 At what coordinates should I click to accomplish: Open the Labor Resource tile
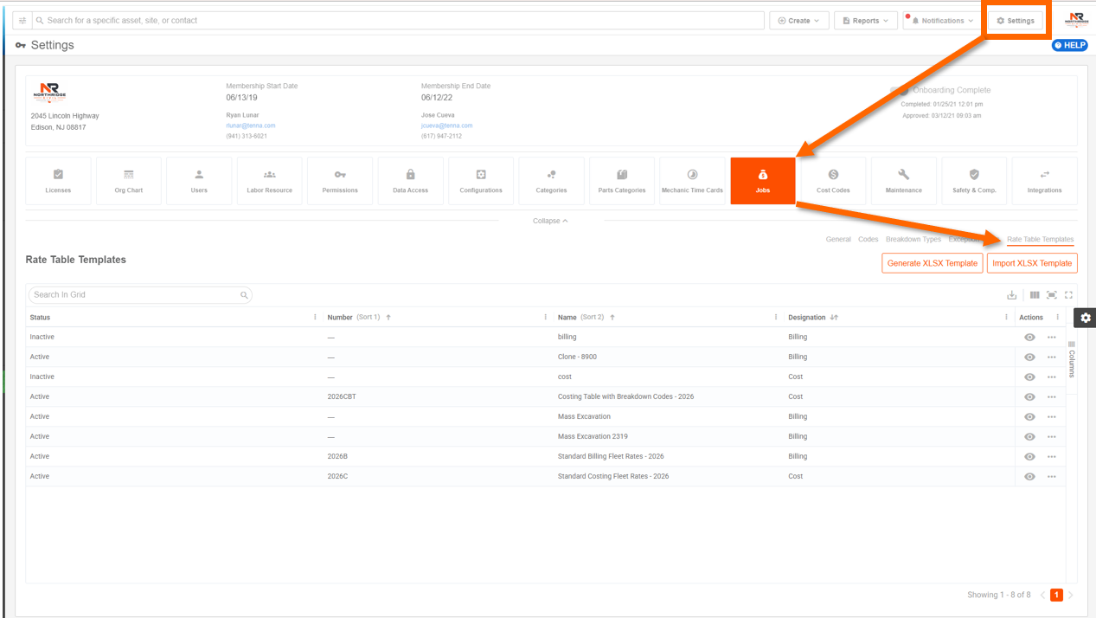pyautogui.click(x=270, y=181)
